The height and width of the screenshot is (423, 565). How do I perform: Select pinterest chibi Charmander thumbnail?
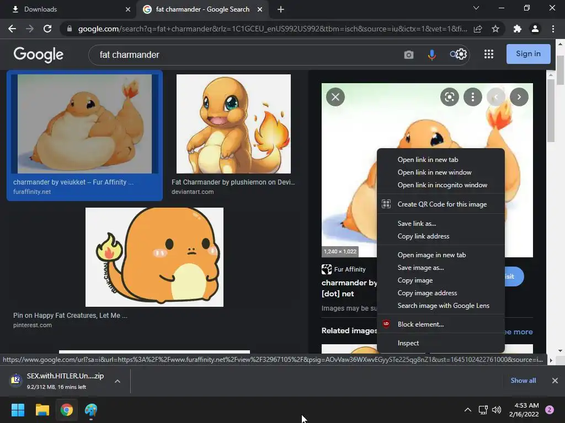[154, 257]
